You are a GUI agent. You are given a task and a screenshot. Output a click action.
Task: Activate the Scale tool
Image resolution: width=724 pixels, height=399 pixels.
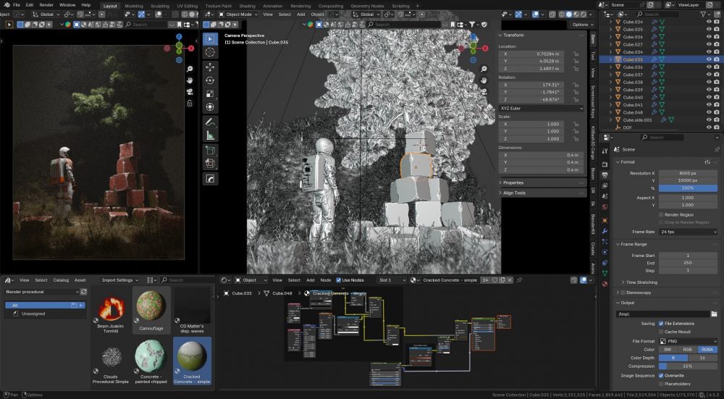click(210, 93)
